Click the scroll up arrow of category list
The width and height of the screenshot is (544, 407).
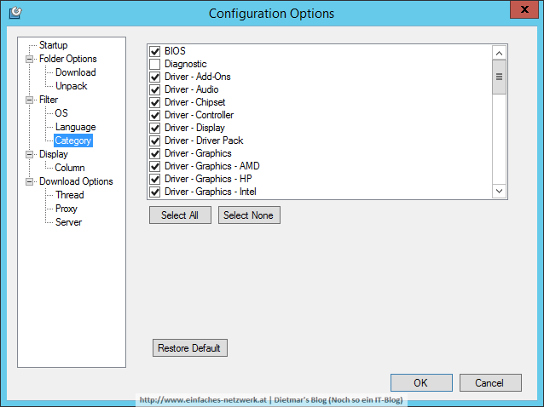[499, 53]
